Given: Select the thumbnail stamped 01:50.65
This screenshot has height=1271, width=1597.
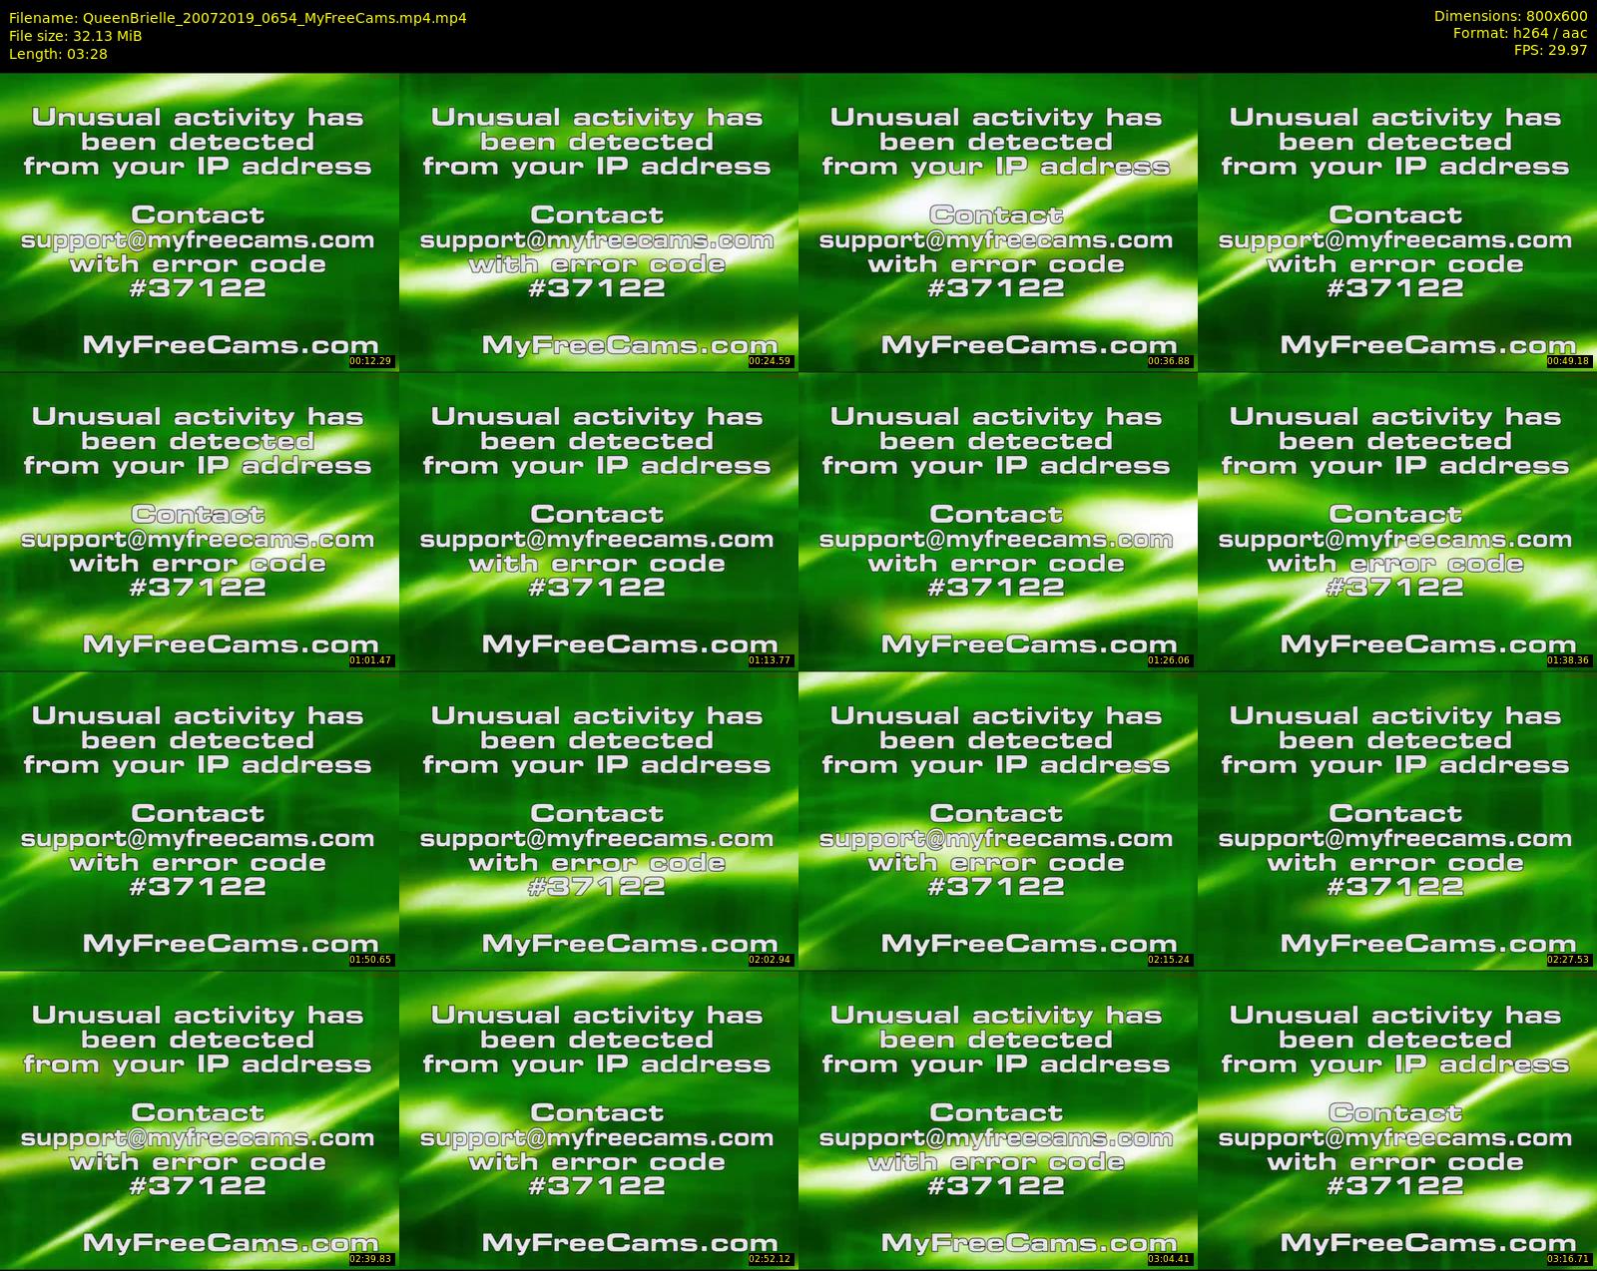Looking at the screenshot, I should tap(200, 821).
